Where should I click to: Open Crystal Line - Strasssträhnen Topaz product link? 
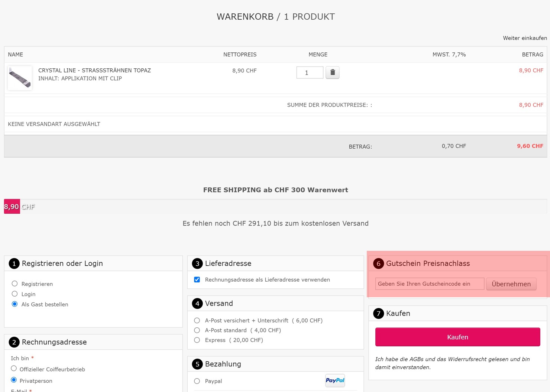coord(94,70)
